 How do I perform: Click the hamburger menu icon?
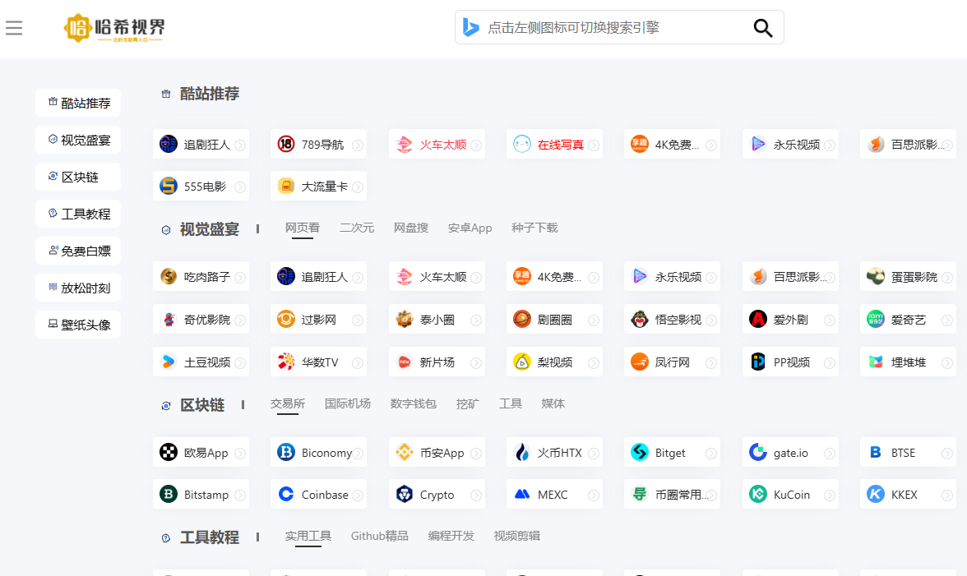(14, 29)
